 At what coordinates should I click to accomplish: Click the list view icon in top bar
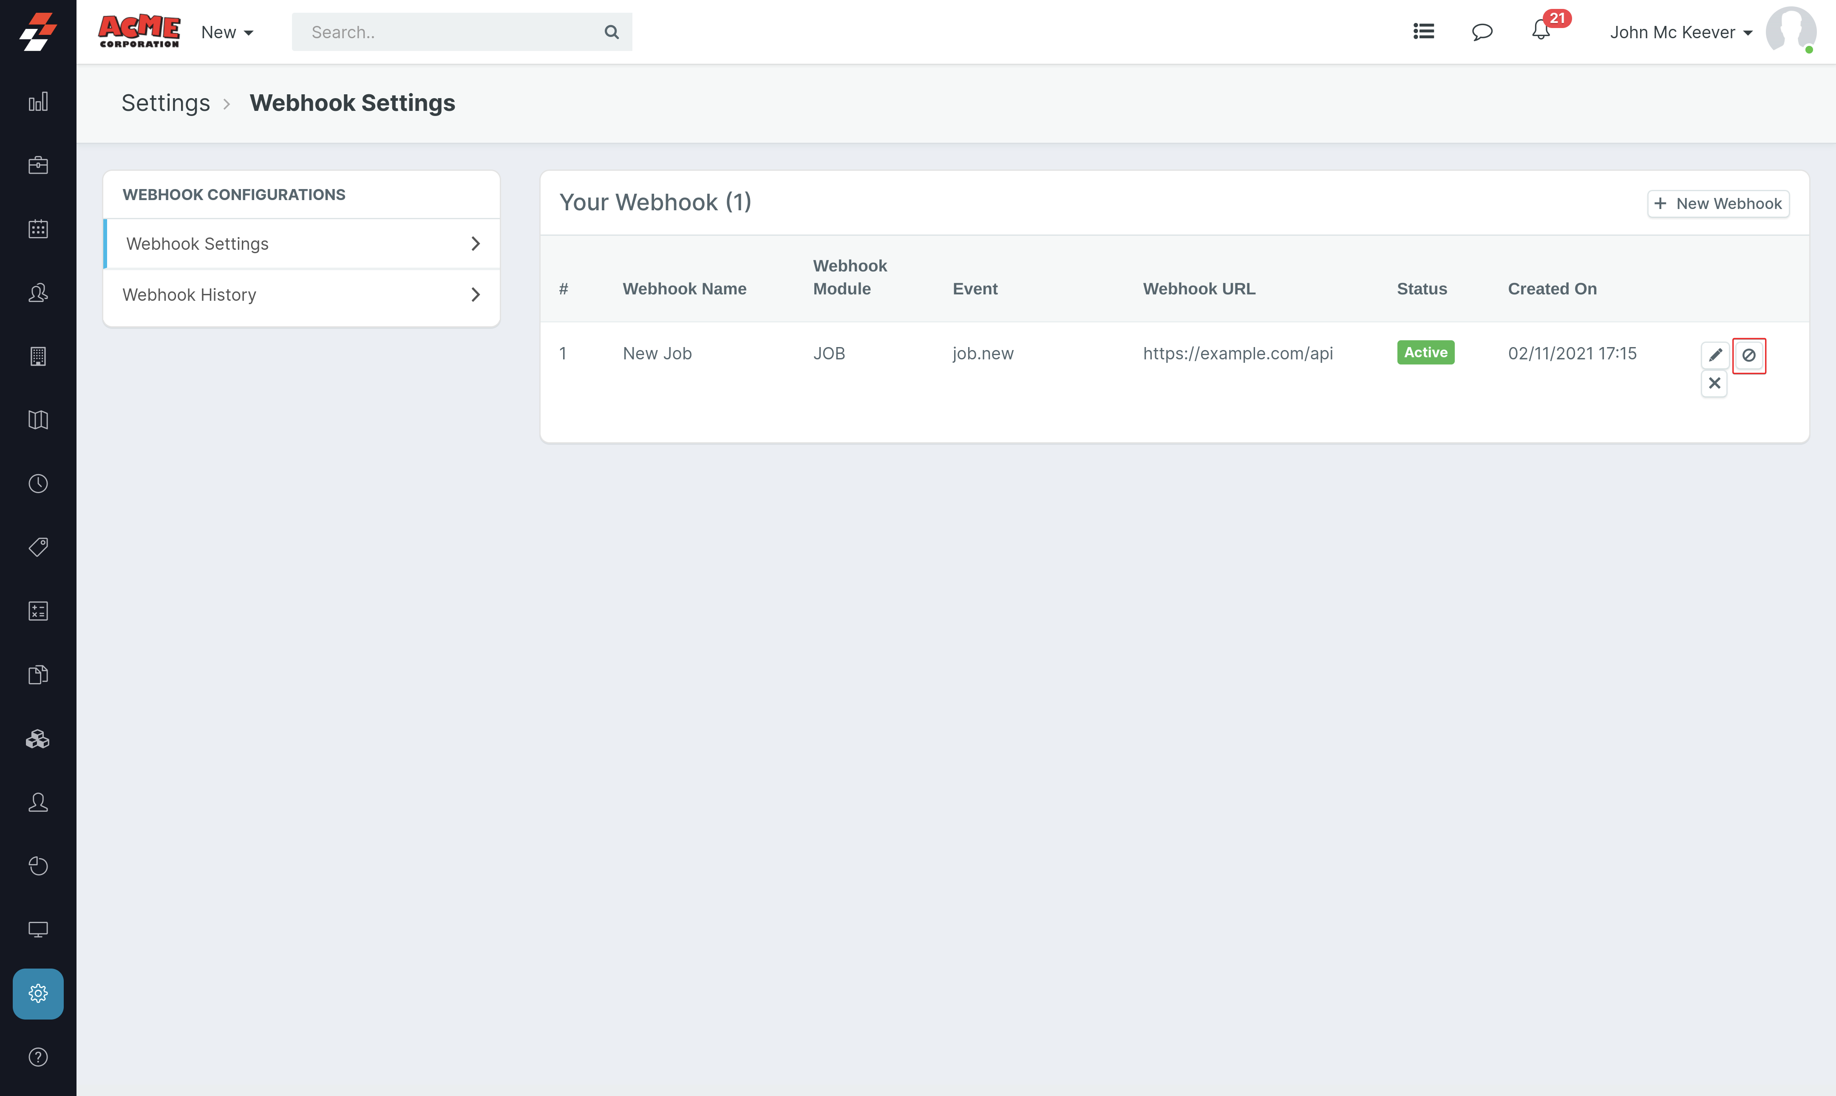(x=1423, y=32)
